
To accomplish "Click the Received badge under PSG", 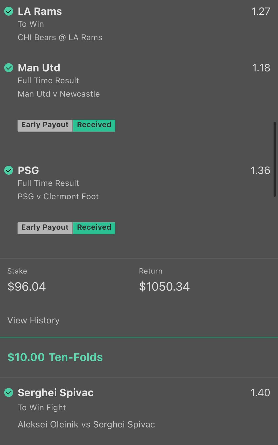I will point(94,228).
